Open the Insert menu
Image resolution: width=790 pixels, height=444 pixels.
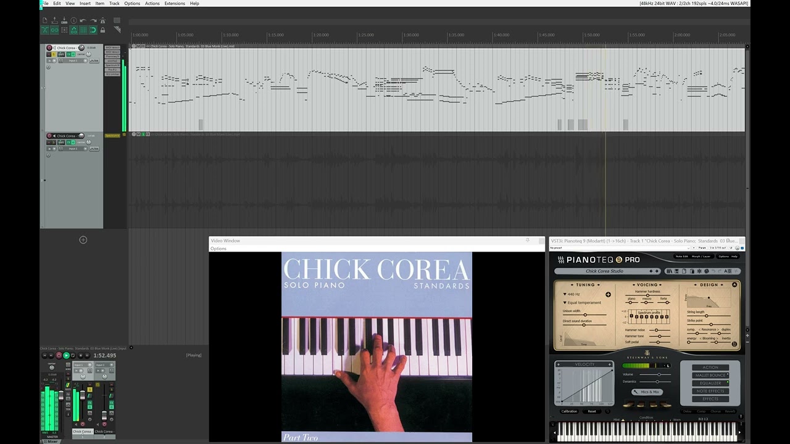(x=85, y=4)
